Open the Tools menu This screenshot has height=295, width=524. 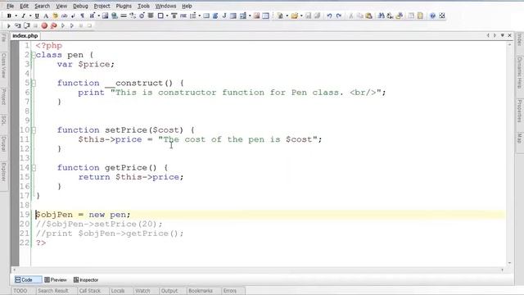coord(143,6)
